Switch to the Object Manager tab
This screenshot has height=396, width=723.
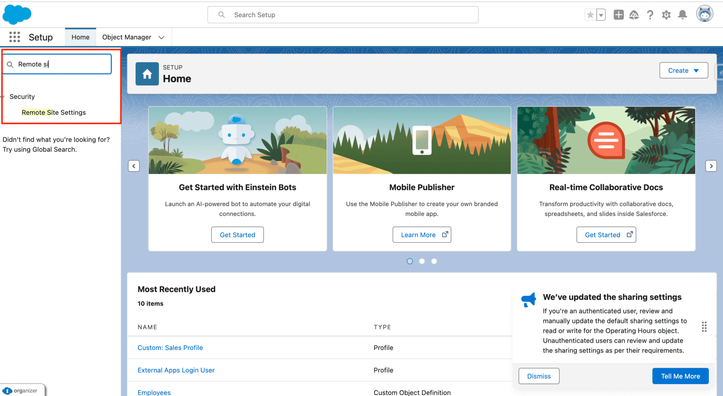[126, 37]
